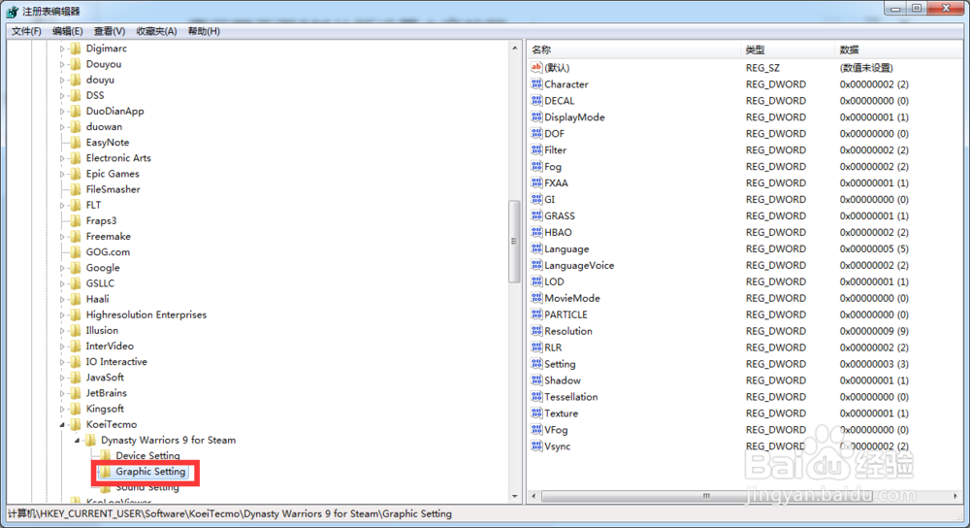Click the folder icon of Graphic Setting key
The image size is (970, 528).
(105, 471)
